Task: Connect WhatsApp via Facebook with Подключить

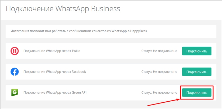Action: tap(197, 72)
